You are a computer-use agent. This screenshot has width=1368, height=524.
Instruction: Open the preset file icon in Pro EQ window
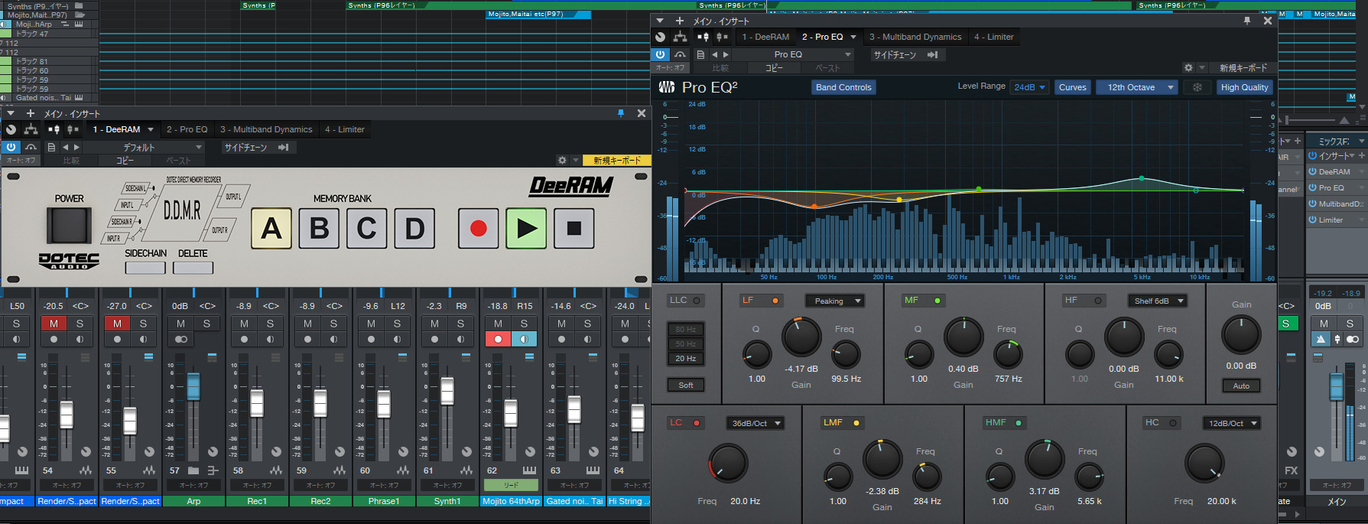(700, 54)
